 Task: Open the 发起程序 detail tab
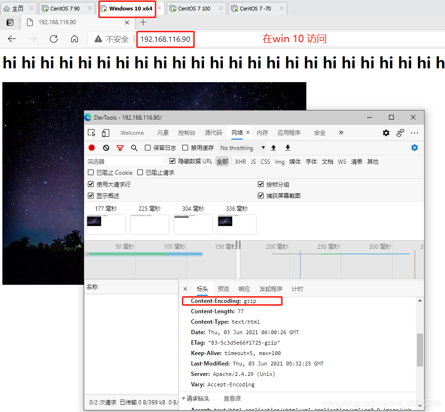pos(271,289)
